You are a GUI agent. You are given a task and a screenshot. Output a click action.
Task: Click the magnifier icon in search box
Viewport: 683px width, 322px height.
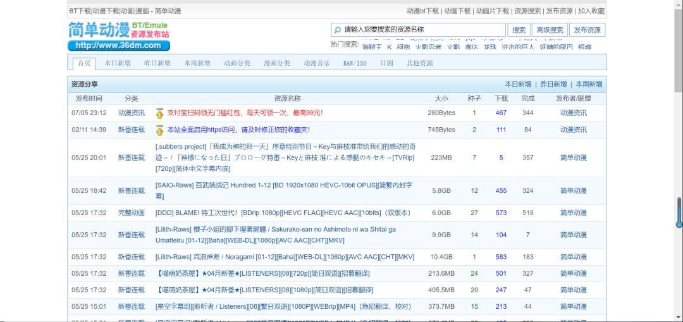click(337, 30)
